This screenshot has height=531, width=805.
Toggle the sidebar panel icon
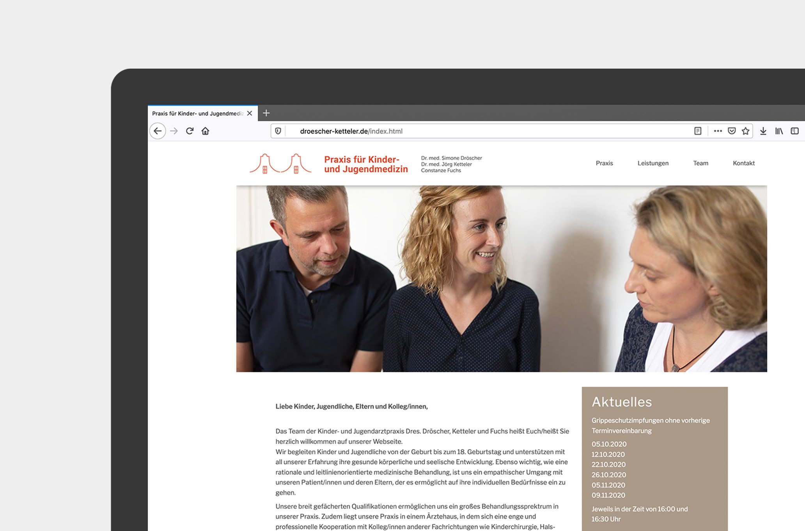pos(794,131)
